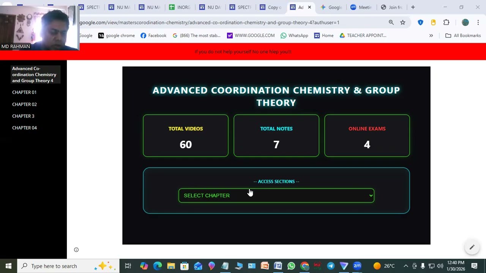Open the yellow extension icon
The width and height of the screenshot is (486, 273).
click(x=433, y=22)
